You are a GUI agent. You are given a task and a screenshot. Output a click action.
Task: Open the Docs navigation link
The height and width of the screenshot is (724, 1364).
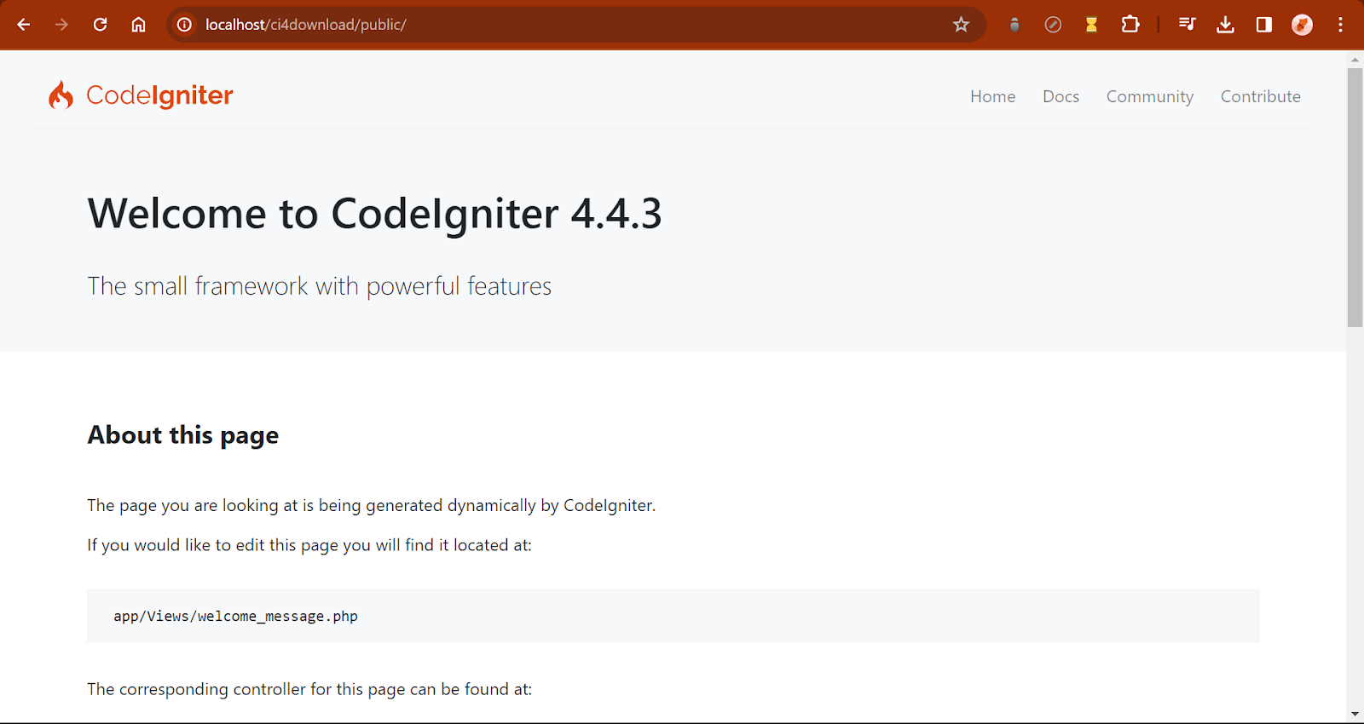click(1061, 96)
